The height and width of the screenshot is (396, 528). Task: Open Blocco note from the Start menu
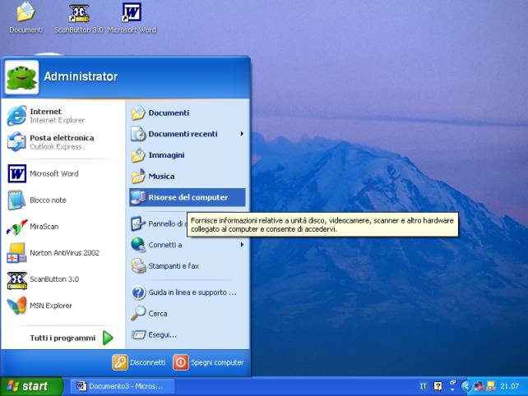point(63,200)
